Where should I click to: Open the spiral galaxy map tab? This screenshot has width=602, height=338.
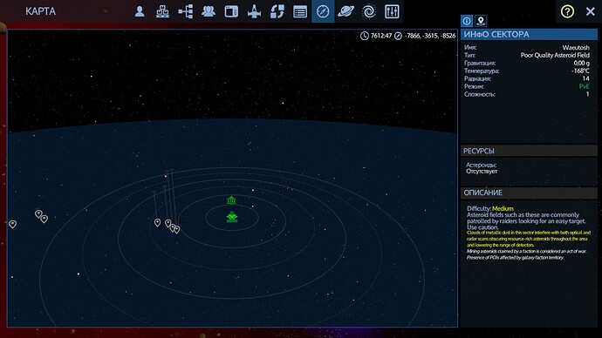tap(369, 11)
